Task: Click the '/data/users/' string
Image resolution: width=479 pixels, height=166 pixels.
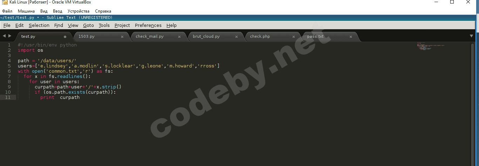Action: [57, 60]
